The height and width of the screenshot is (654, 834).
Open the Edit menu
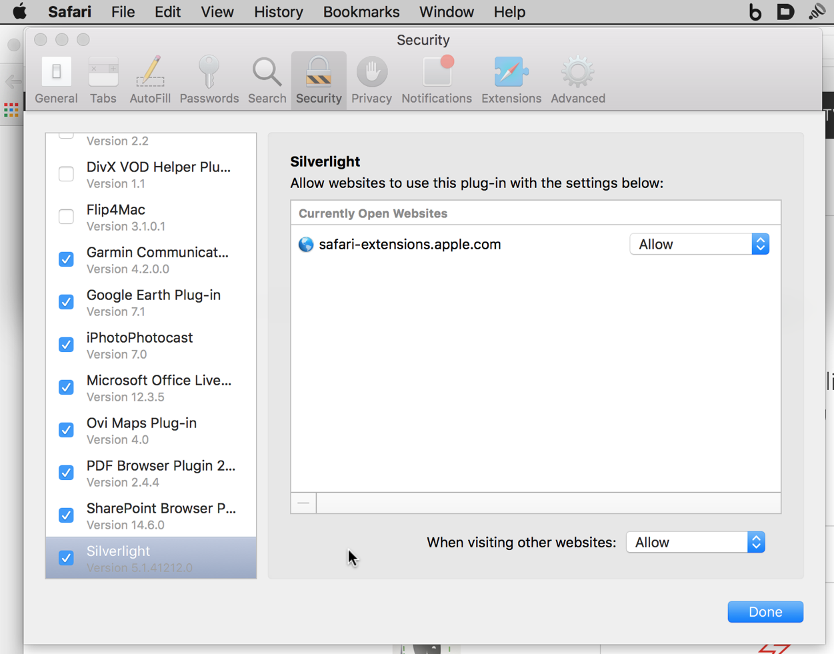[x=167, y=12]
